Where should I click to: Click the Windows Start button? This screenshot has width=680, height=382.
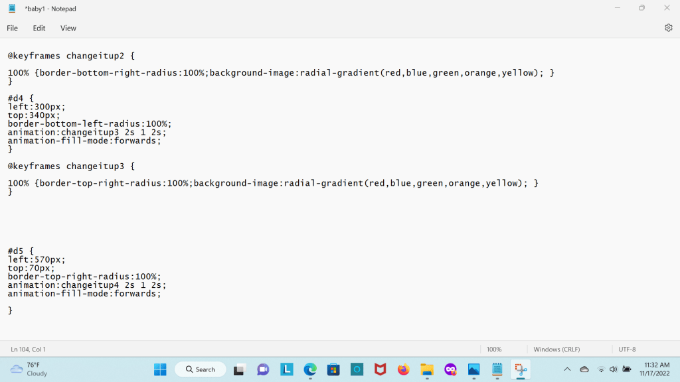161,369
